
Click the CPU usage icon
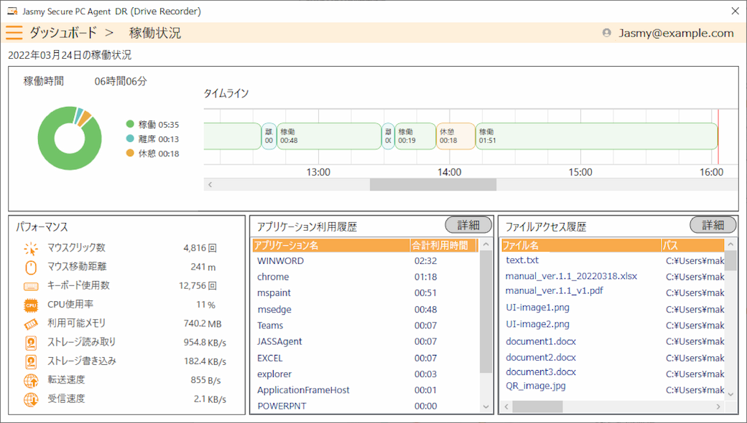point(31,305)
